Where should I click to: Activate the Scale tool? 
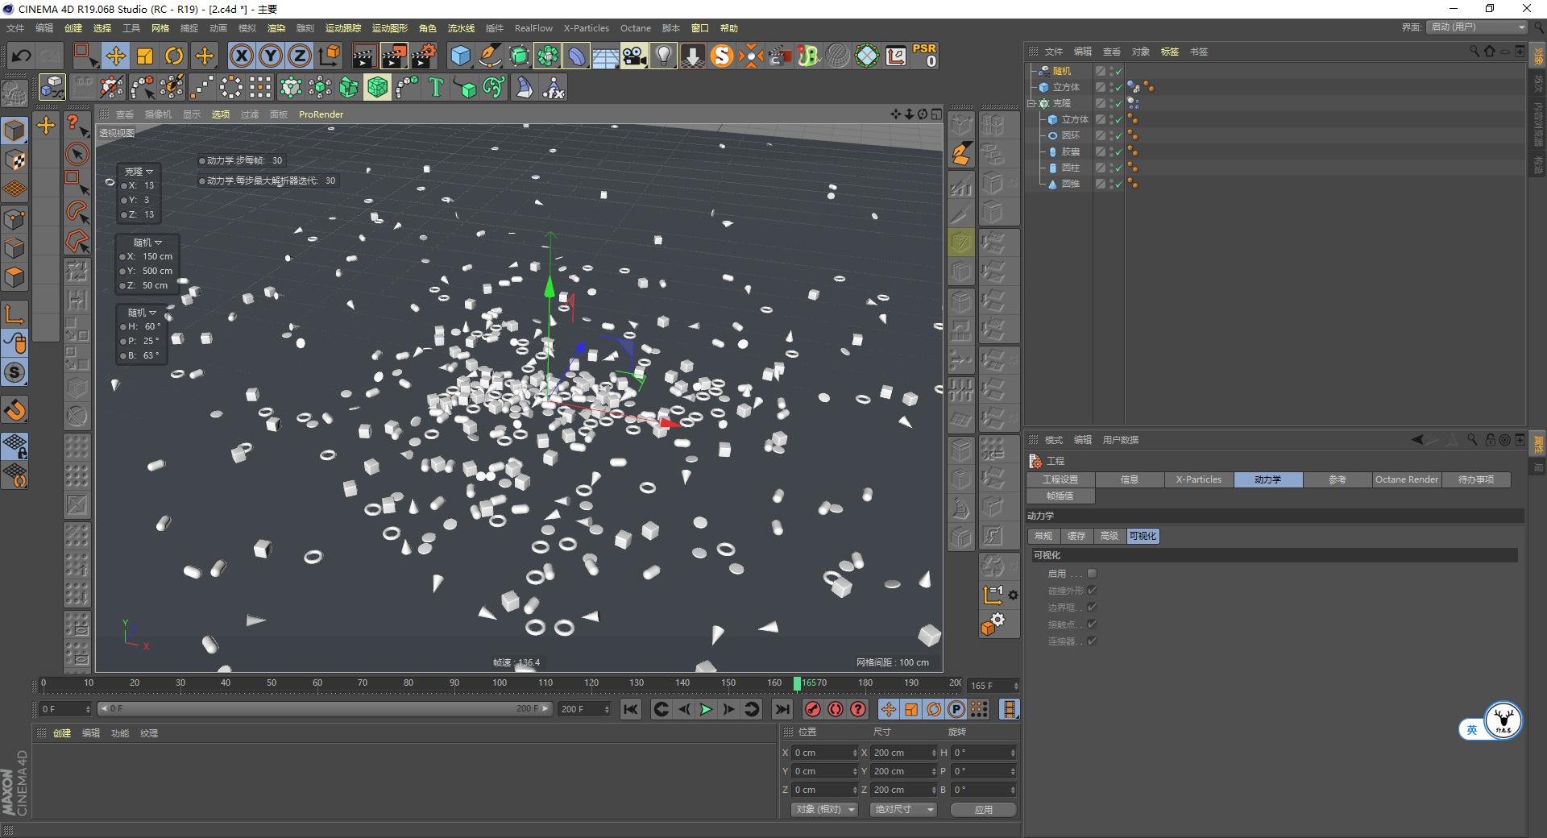pyautogui.click(x=144, y=55)
